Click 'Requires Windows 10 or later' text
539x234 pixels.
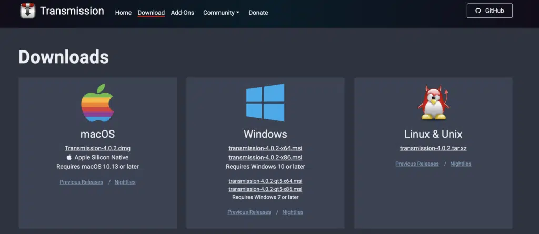point(265,167)
